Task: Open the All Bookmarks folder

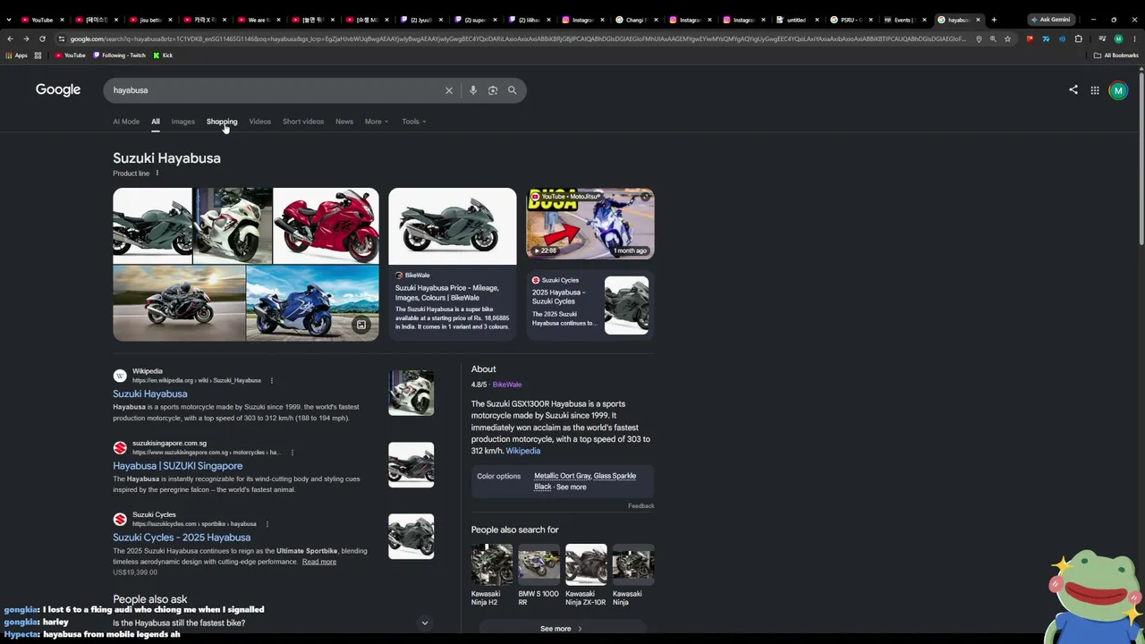Action: [1116, 55]
